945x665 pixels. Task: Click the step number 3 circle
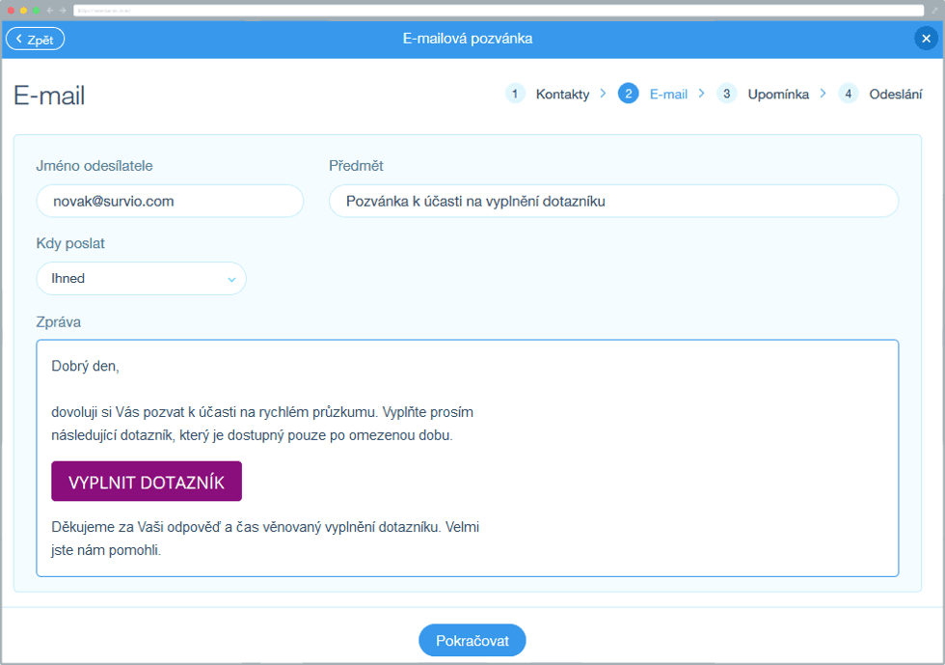tap(727, 94)
